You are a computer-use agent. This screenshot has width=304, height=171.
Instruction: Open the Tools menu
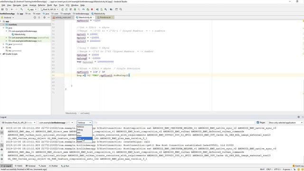pos(61,5)
